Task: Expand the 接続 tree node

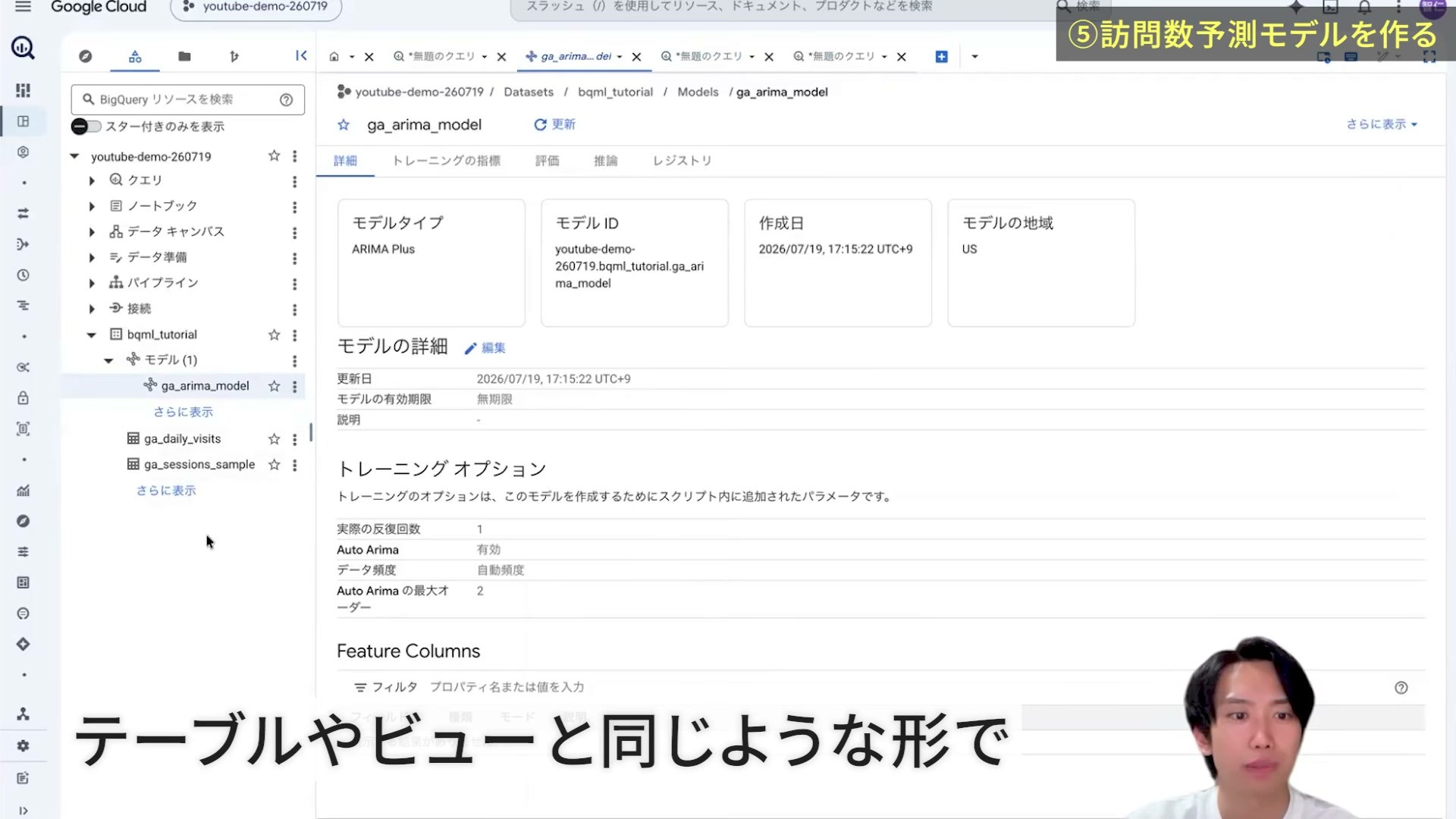Action: coord(92,309)
